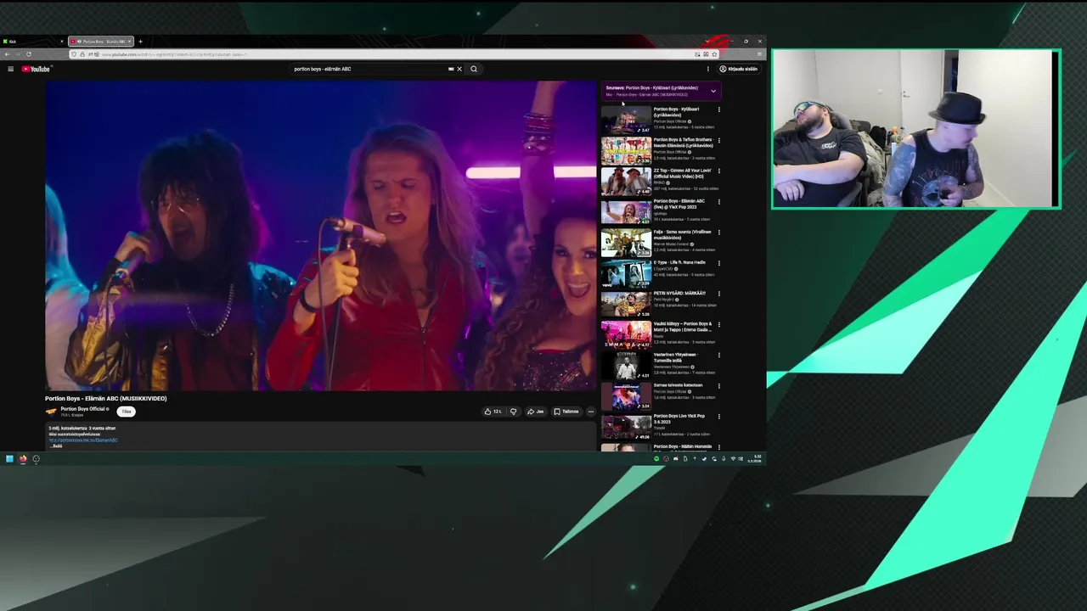Screen dimensions: 1087x611
Task: Open Firefox from the taskbar
Action: (23, 459)
